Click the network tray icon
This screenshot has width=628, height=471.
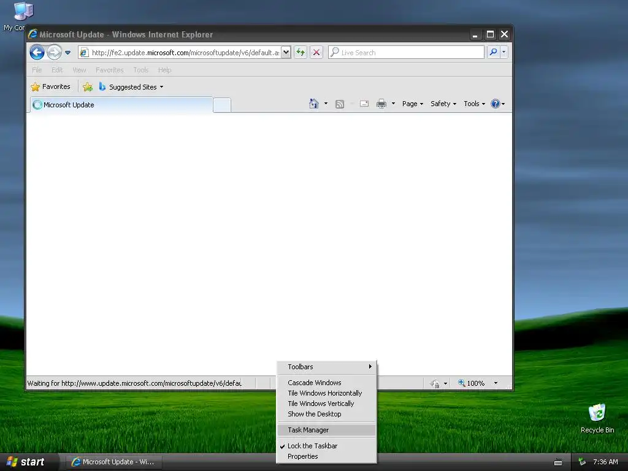pyautogui.click(x=582, y=462)
